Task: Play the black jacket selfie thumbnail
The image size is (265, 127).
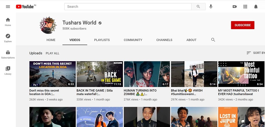Action: coord(147,117)
